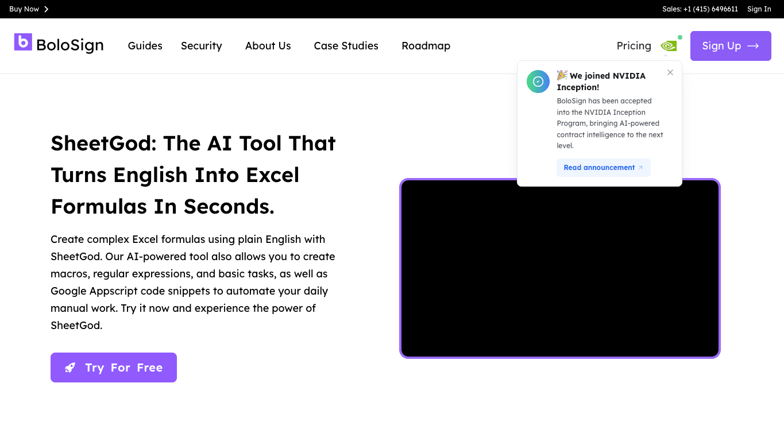Click the rocket icon on Try For Free

[x=70, y=367]
